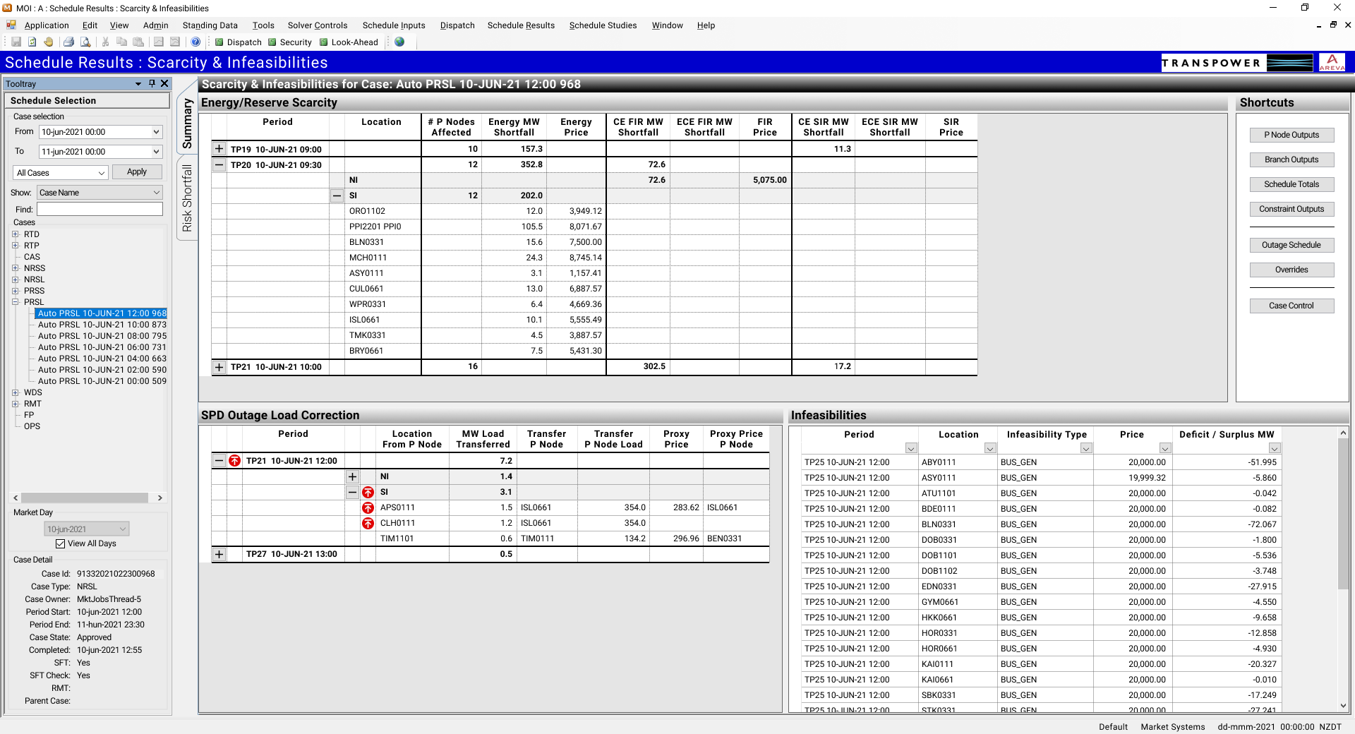Collapse the PRSL cases tree node
Image resolution: width=1355 pixels, height=734 pixels.
coord(15,302)
